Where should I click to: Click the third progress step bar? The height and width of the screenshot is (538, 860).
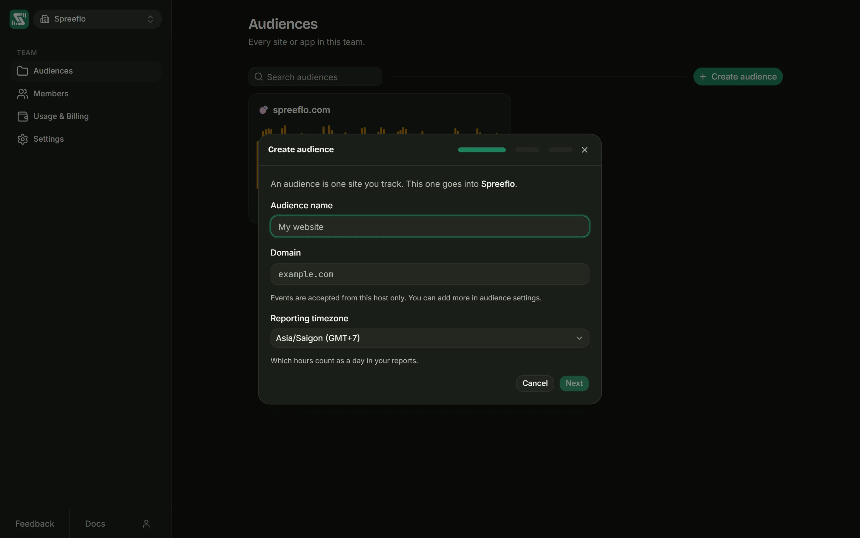pos(560,150)
